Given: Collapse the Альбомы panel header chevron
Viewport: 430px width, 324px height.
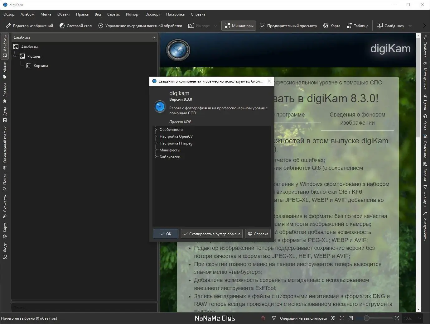Looking at the screenshot, I should pos(154,38).
